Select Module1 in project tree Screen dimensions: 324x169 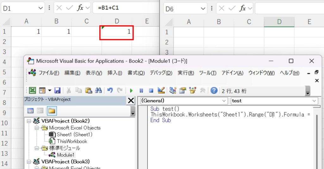click(65, 155)
